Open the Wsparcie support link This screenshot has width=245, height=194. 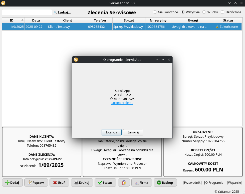234,182
